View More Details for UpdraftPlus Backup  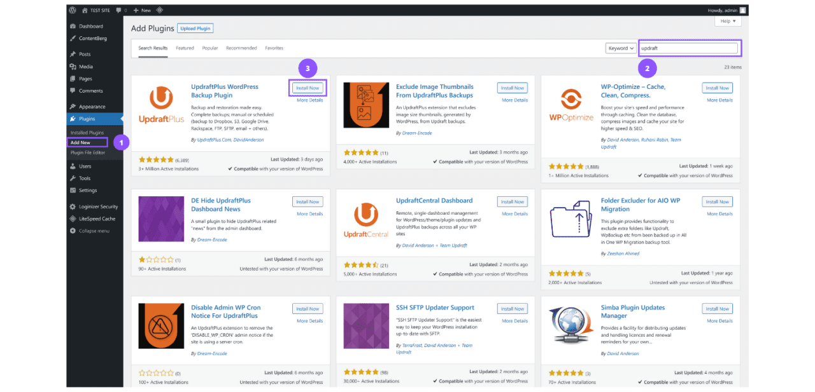click(310, 100)
